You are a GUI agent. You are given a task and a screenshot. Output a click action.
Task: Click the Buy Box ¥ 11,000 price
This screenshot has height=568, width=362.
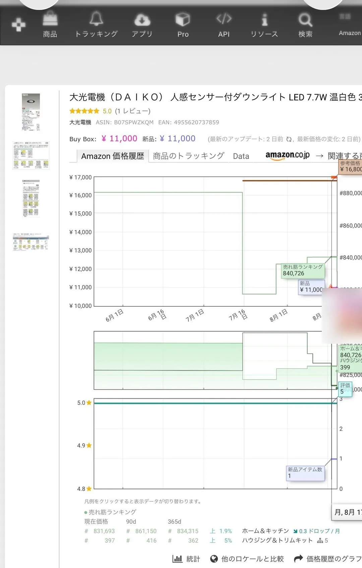[119, 139]
